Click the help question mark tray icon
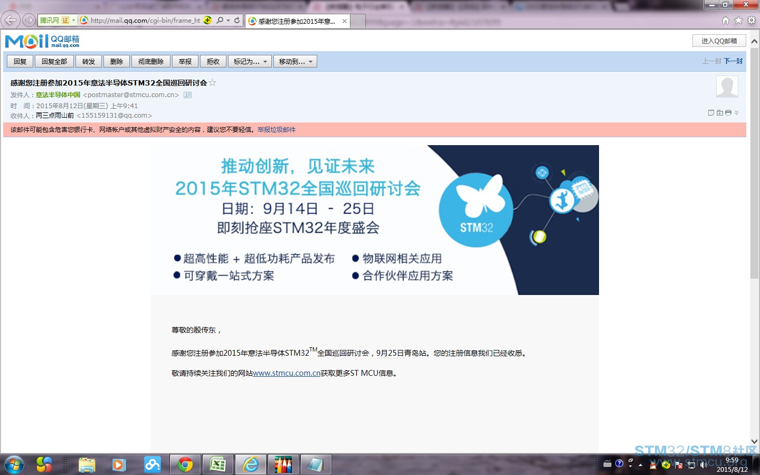The height and width of the screenshot is (475, 760). click(x=619, y=463)
